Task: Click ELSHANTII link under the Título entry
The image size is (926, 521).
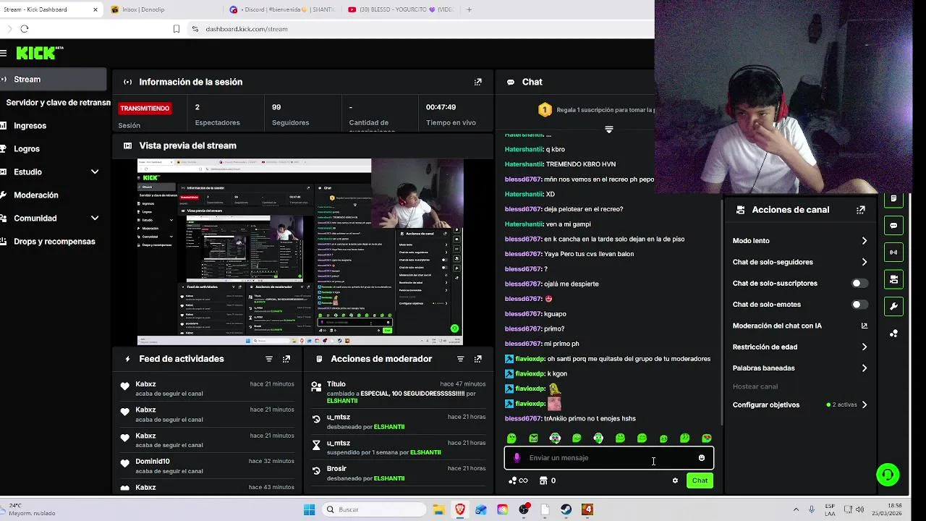Action: click(x=342, y=401)
